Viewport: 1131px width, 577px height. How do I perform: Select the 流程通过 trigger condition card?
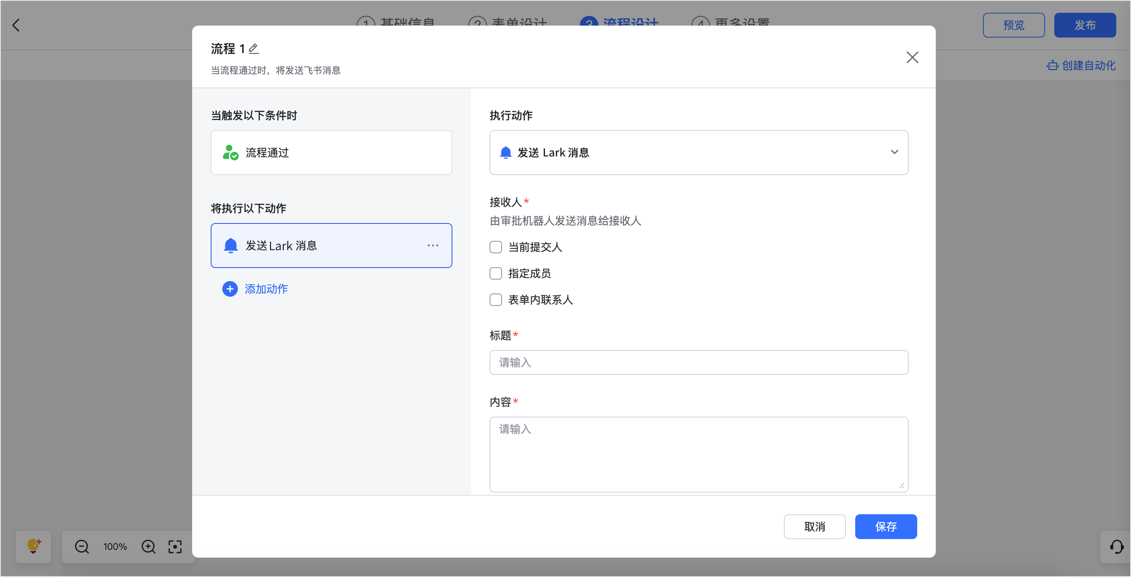tap(331, 152)
